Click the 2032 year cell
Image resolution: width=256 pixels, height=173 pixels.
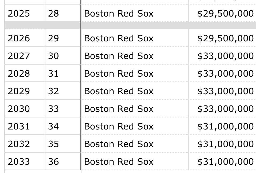click(25, 144)
